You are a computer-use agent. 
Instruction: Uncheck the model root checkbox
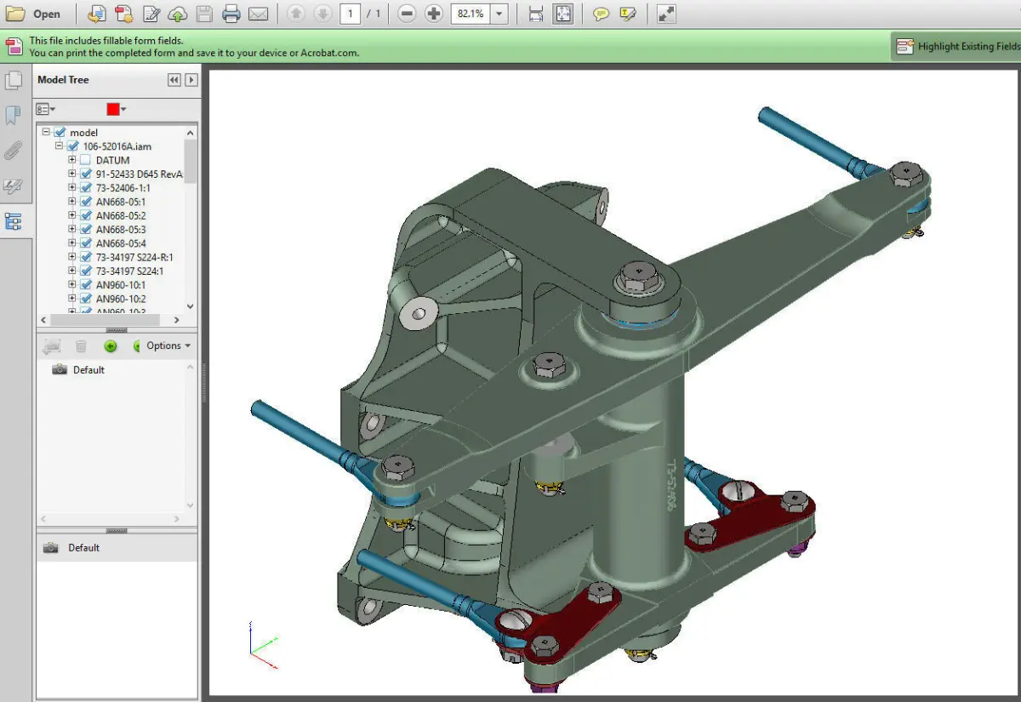pos(60,133)
